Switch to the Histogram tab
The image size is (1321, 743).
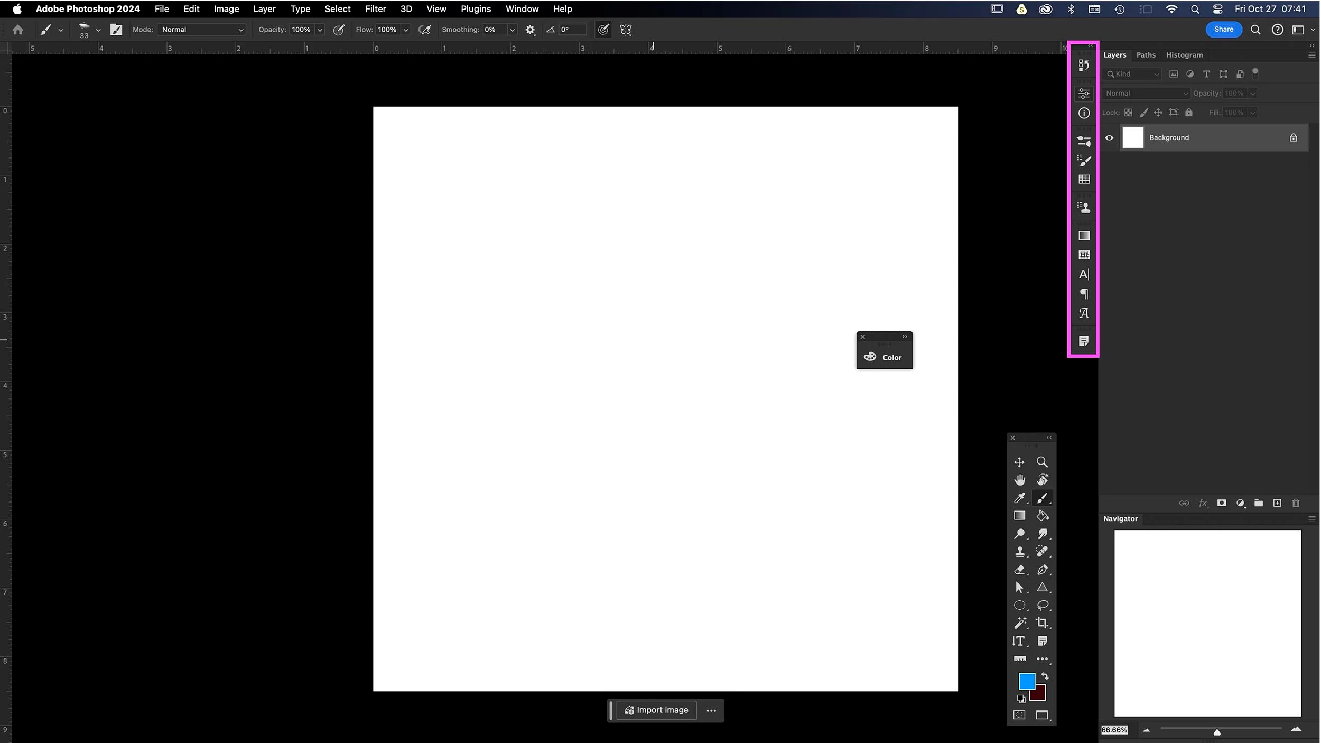1184,55
